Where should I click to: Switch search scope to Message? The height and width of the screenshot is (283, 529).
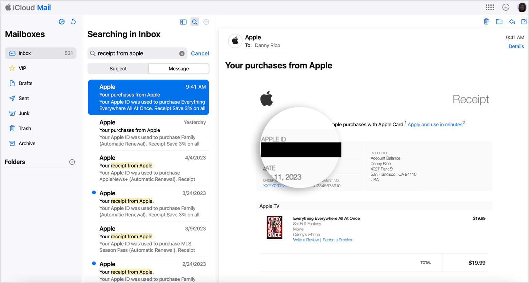(179, 69)
